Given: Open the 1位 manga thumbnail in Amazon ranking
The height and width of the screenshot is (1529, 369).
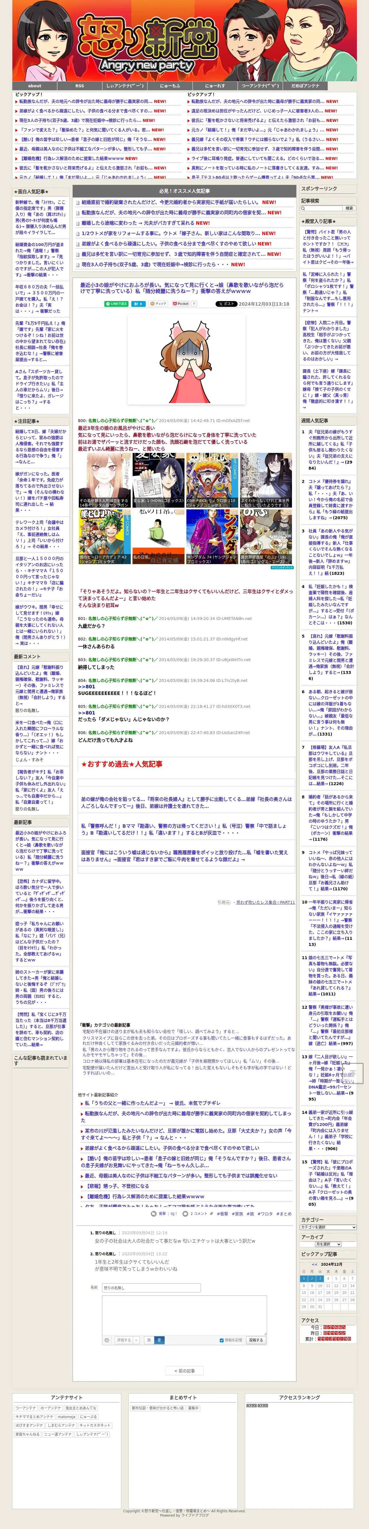Looking at the screenshot, I should click(x=104, y=480).
